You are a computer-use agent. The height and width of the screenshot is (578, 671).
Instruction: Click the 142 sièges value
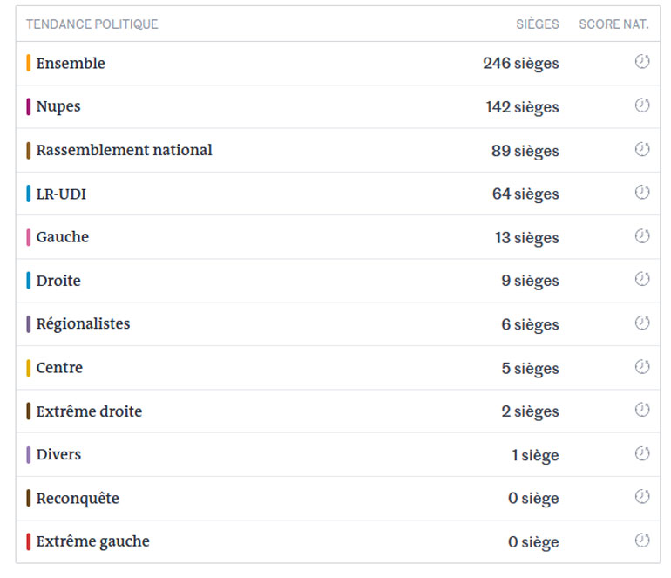coord(522,107)
